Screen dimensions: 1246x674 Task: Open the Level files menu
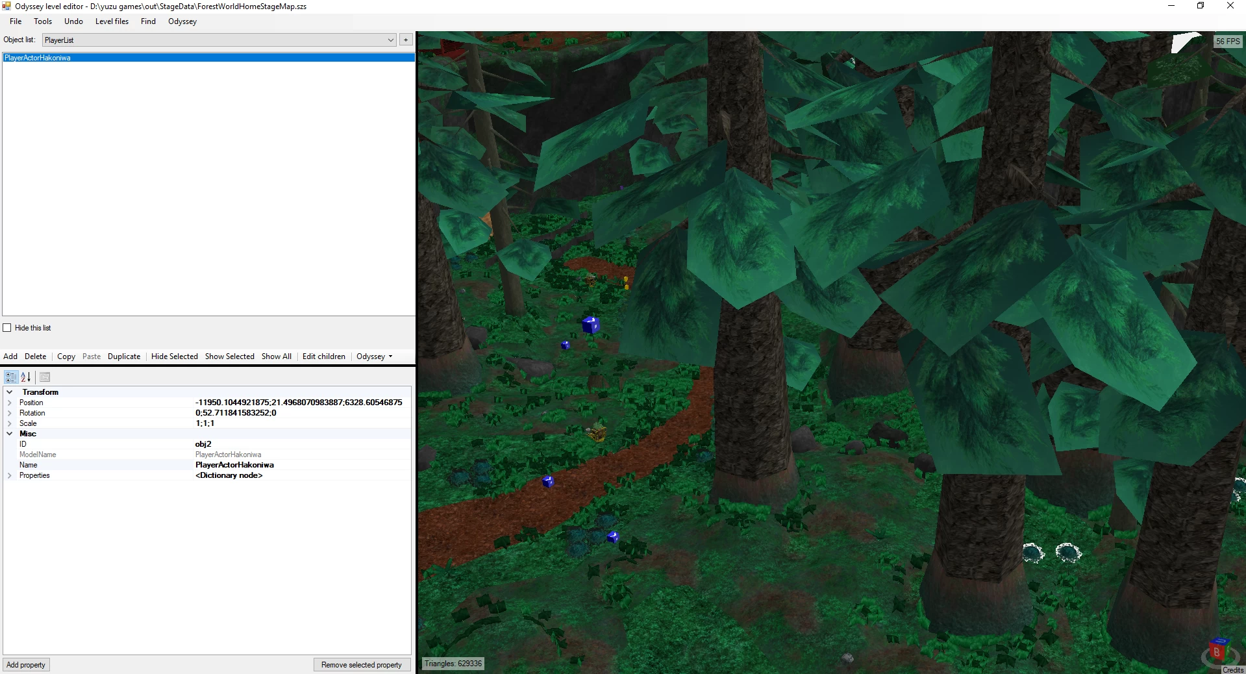(112, 21)
